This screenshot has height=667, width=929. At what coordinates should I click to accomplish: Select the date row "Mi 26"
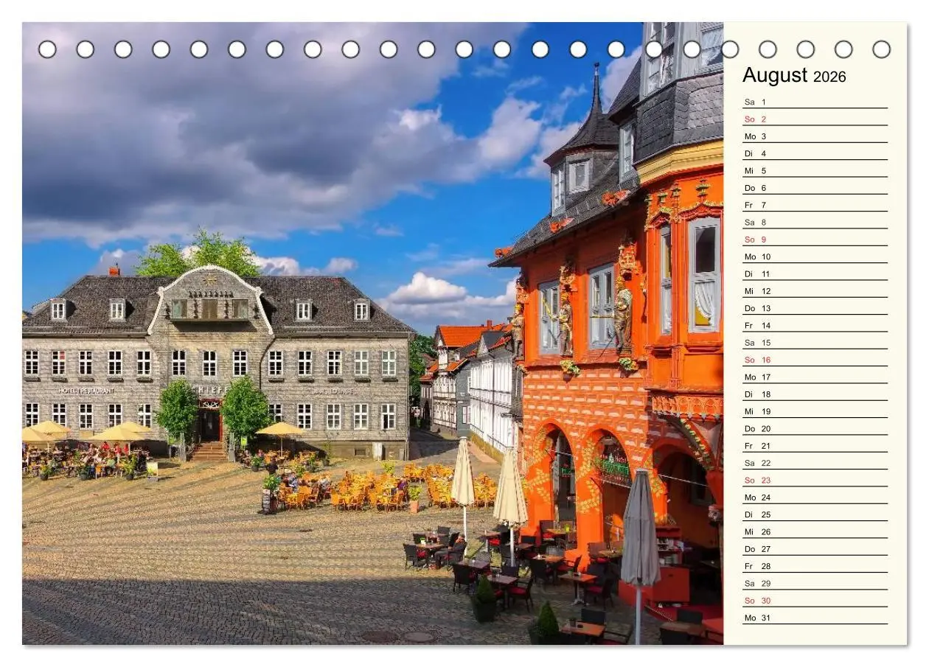coord(815,531)
